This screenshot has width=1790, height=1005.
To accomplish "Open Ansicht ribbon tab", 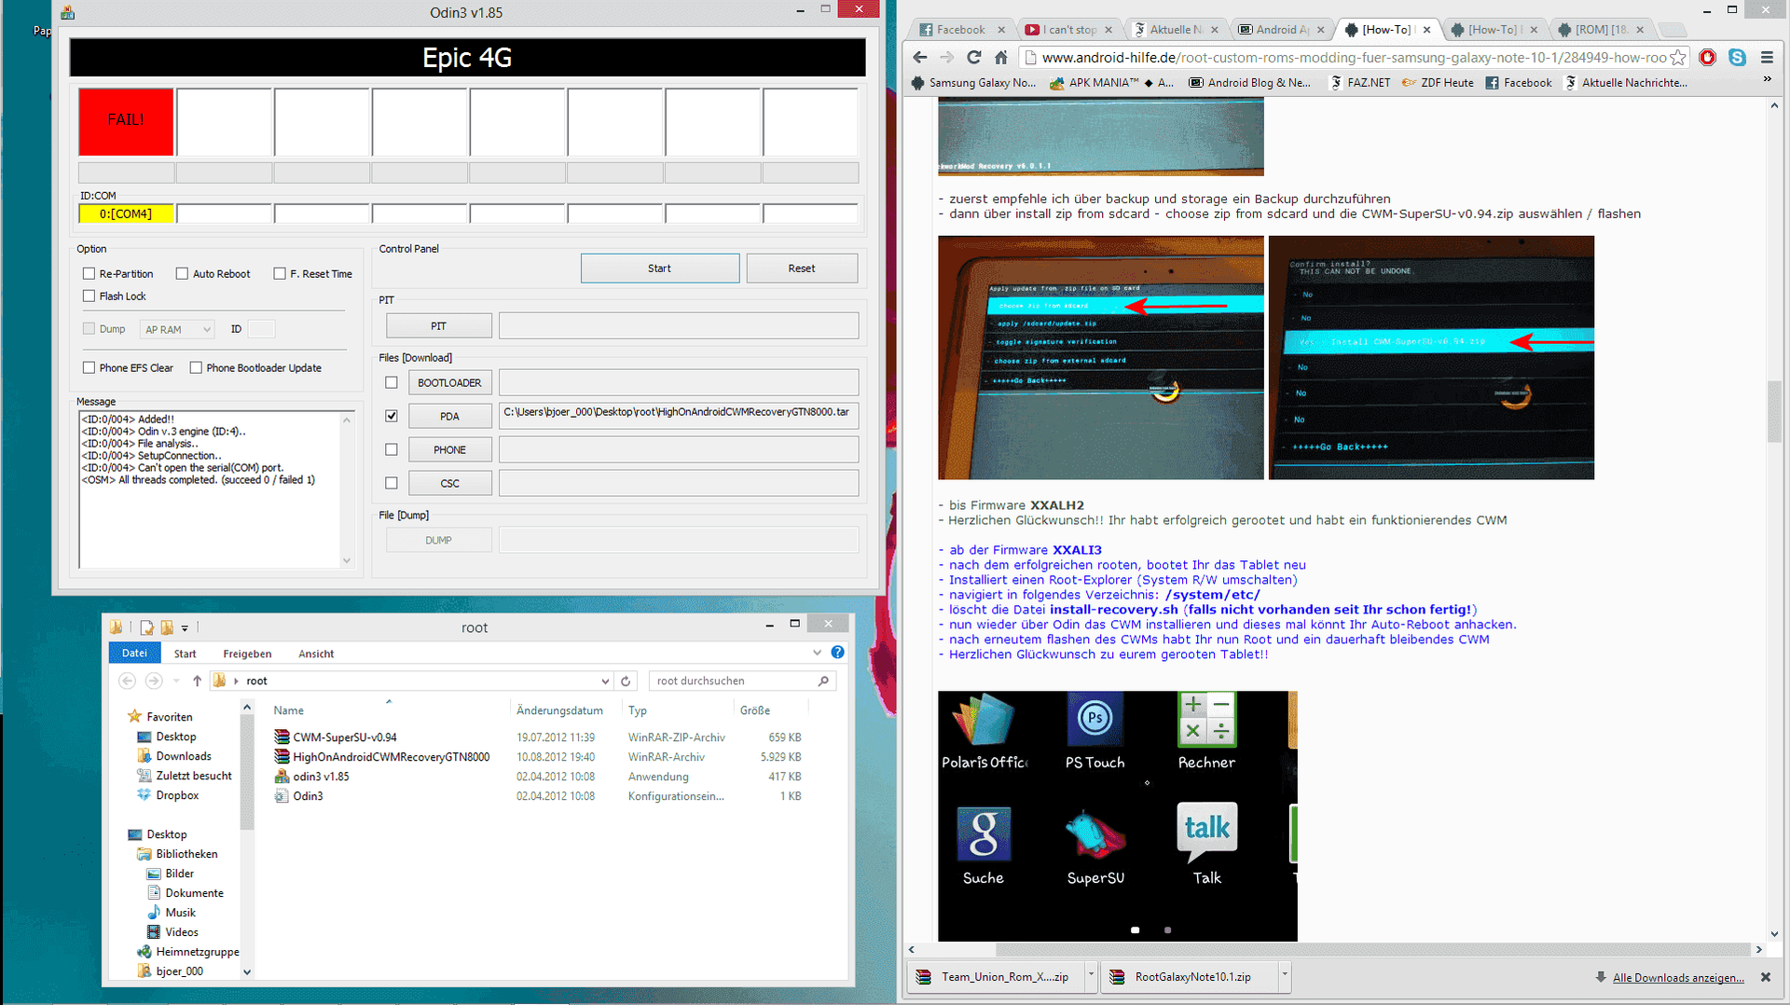I will 316,654.
